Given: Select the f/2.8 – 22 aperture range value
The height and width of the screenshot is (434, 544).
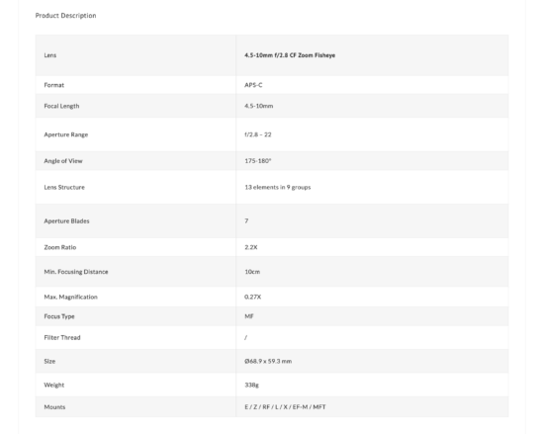Looking at the screenshot, I should (258, 134).
